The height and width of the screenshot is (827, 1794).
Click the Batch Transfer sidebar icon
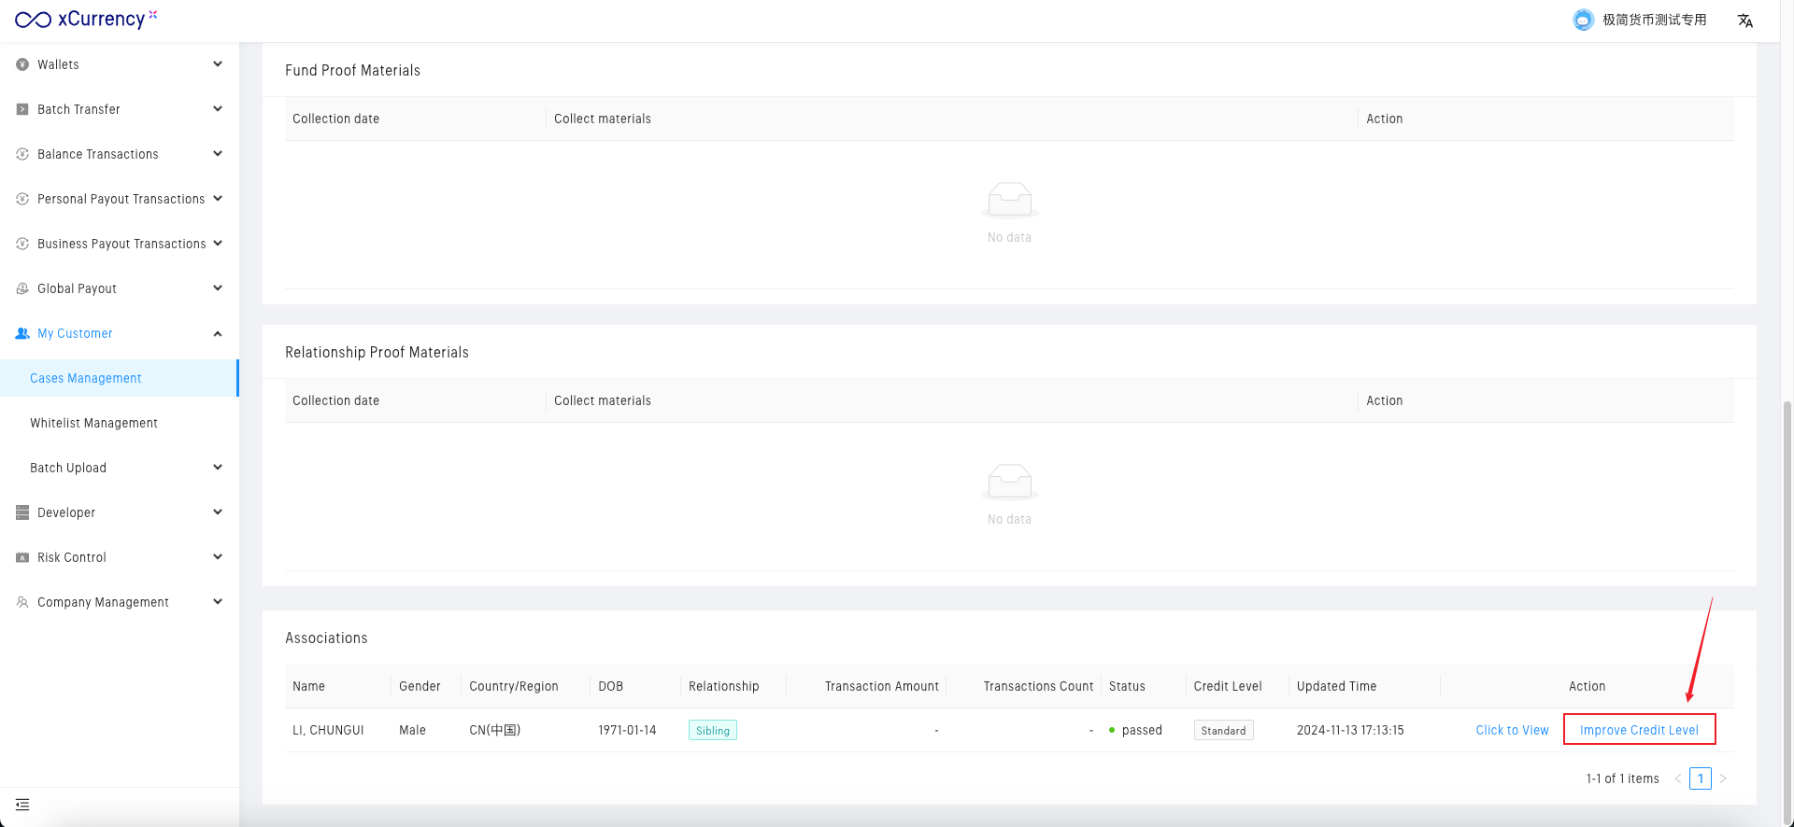(x=22, y=109)
